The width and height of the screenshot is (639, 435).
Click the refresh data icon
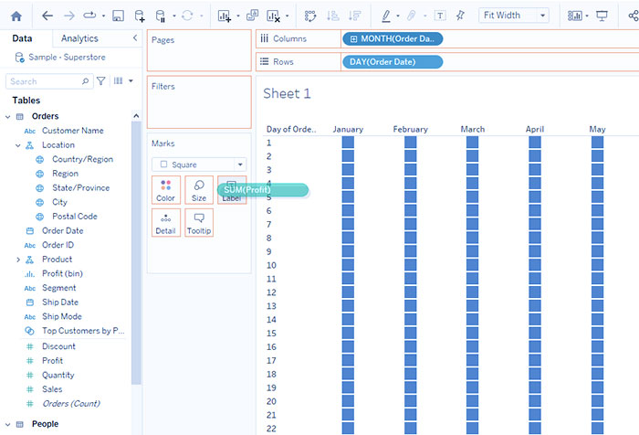coord(187,16)
